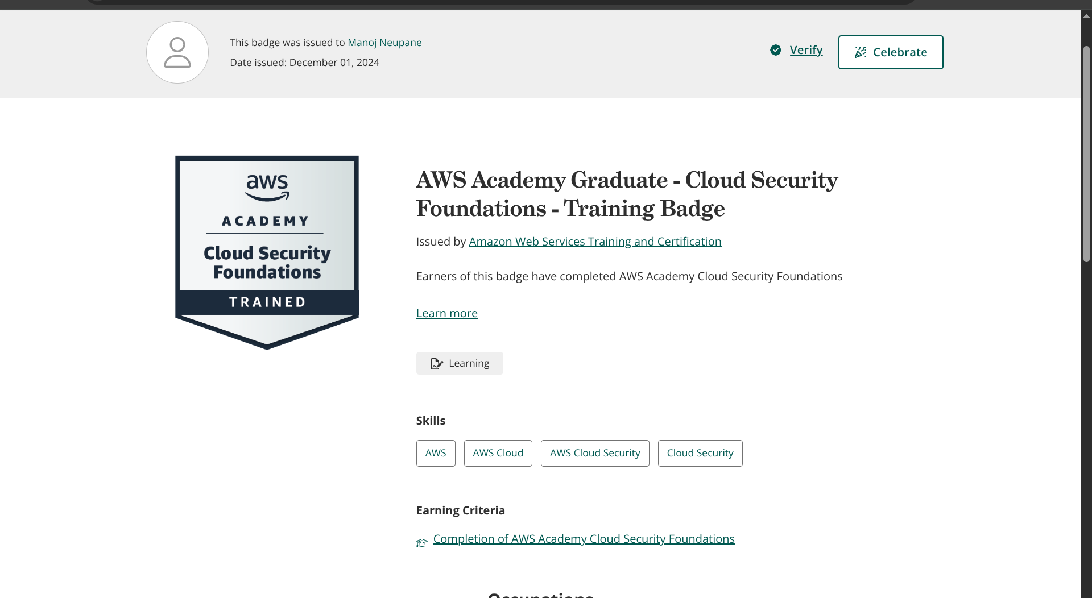Viewport: 1092px width, 598px height.
Task: Select the AWS Cloud Security skill tag
Action: pyautogui.click(x=595, y=453)
